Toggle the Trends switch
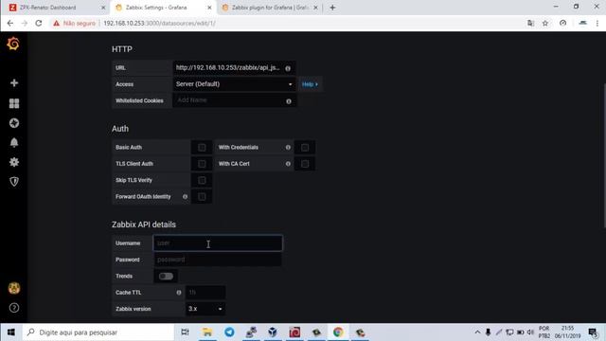 click(166, 276)
